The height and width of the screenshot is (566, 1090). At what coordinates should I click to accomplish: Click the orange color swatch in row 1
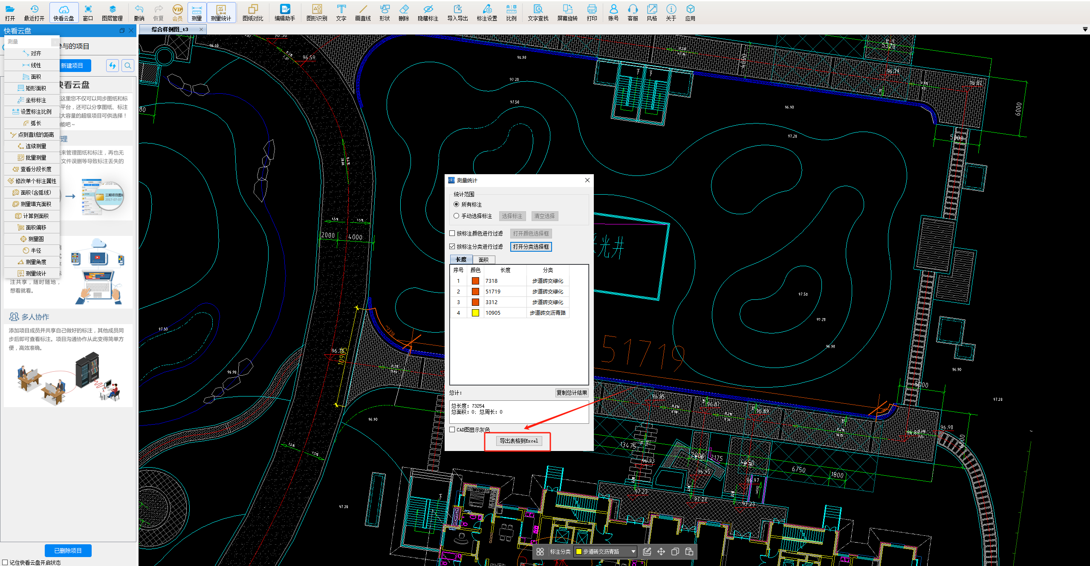(475, 281)
